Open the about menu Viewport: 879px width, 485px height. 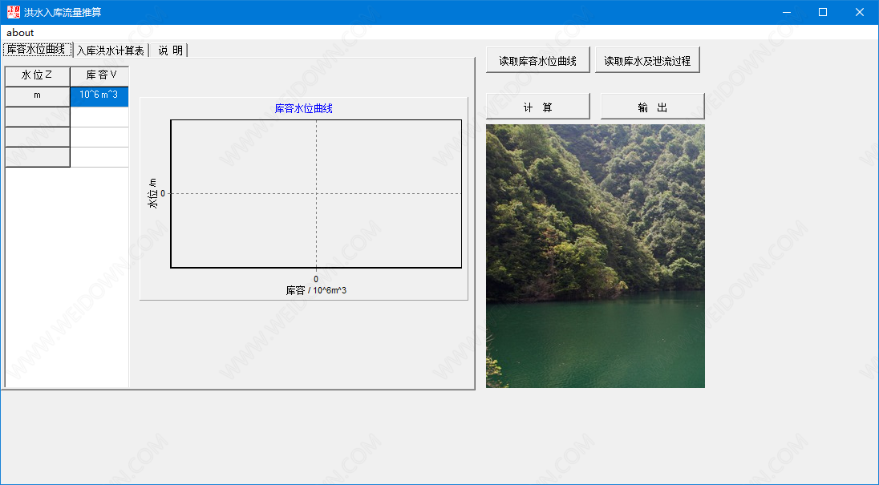click(x=20, y=33)
